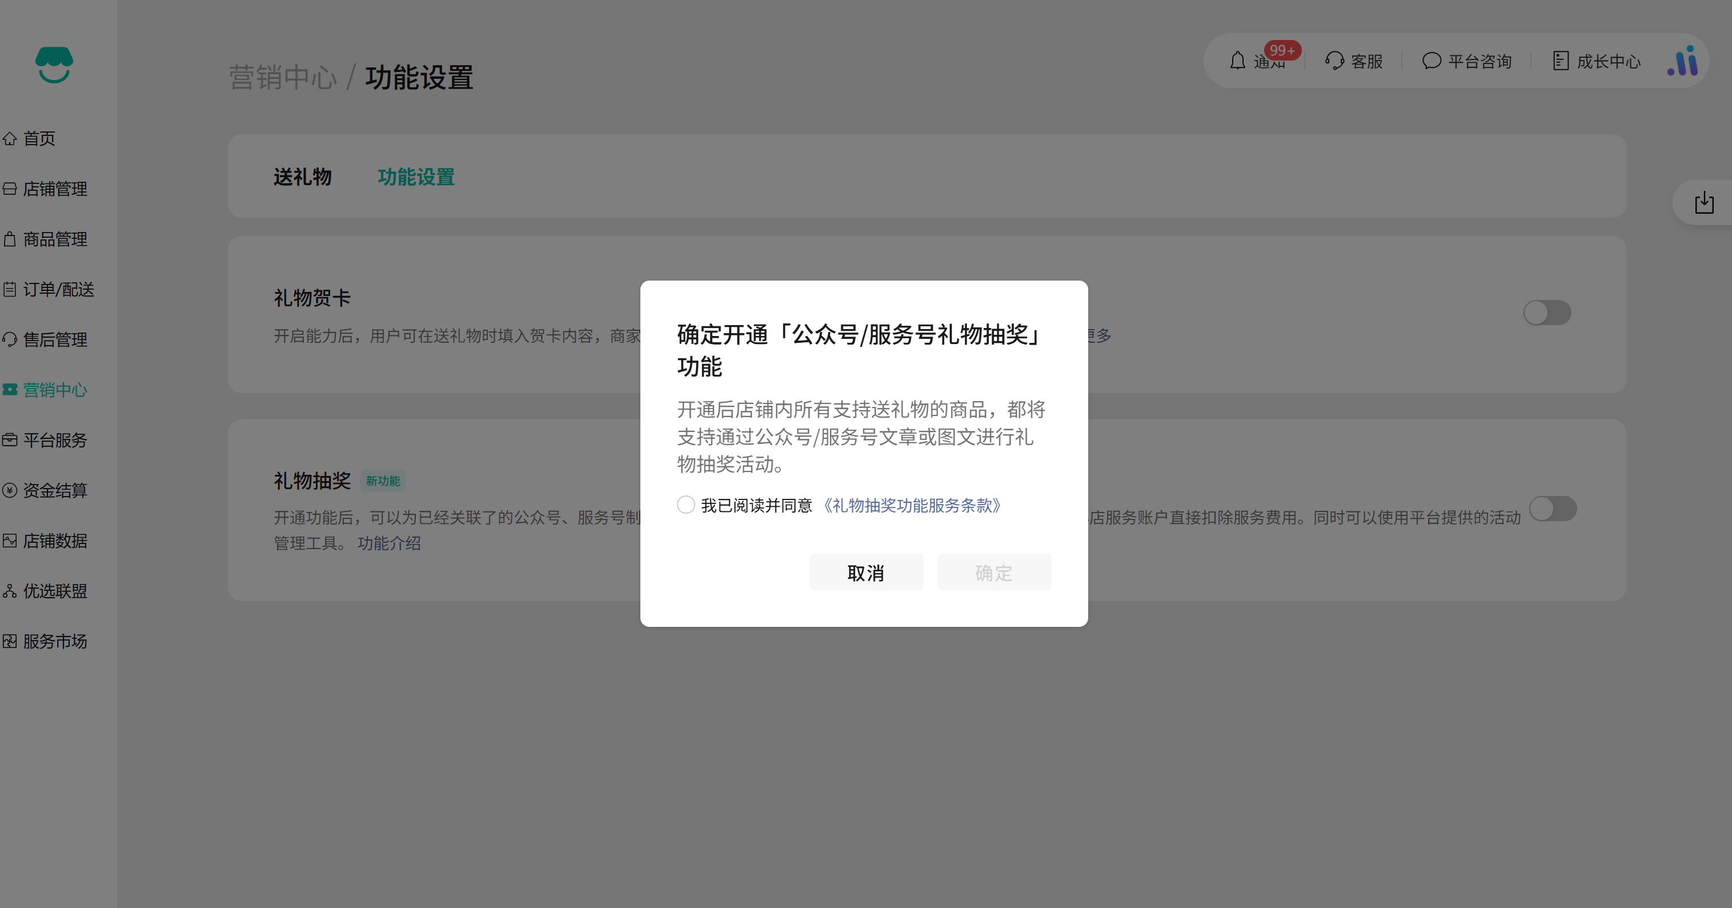The image size is (1732, 908).
Task: Click the 平台服务 briefcase icon
Action: click(x=9, y=441)
